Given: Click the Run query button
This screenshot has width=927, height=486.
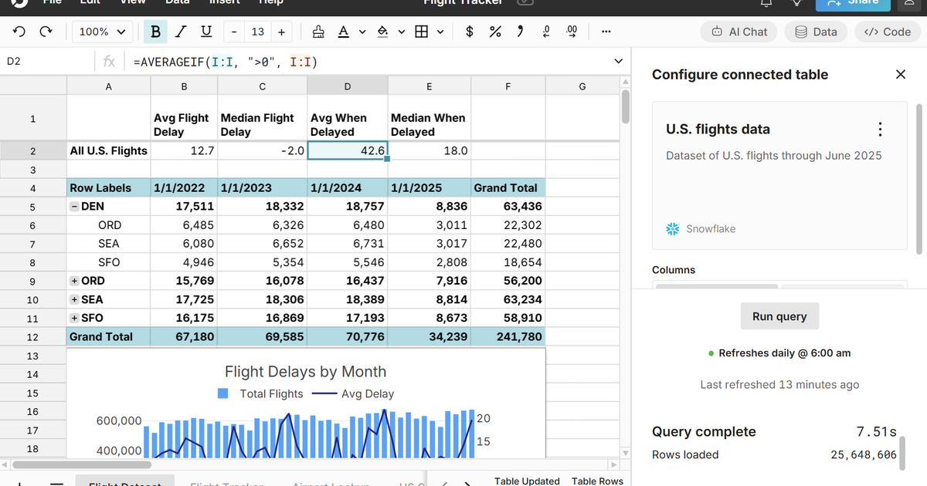Looking at the screenshot, I should pyautogui.click(x=779, y=316).
